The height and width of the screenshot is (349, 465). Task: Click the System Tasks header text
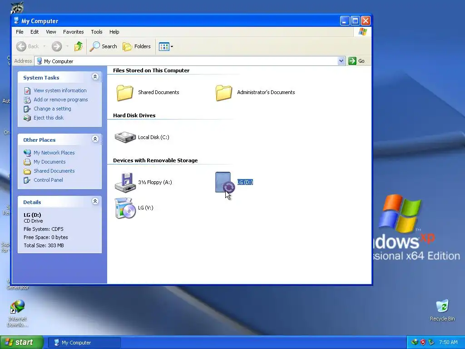point(41,78)
